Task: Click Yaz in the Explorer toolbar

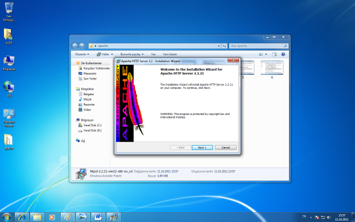Action: [153, 54]
